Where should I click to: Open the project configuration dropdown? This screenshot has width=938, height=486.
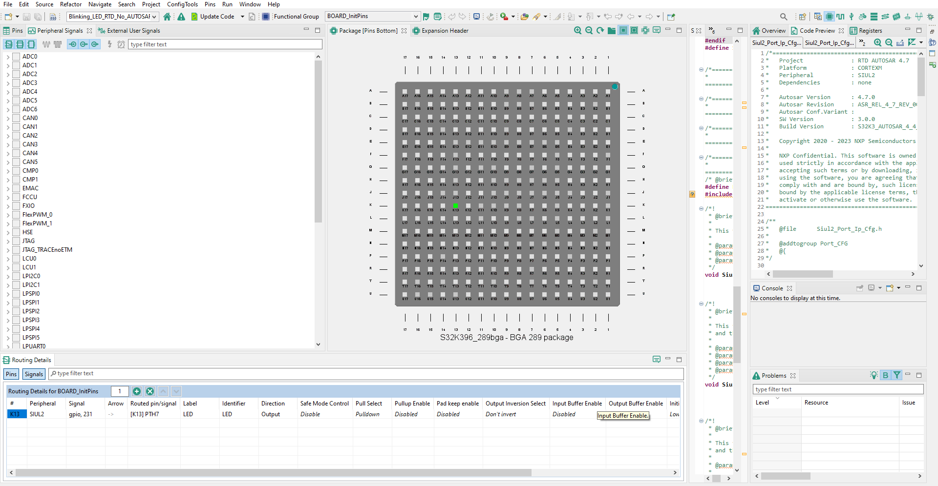click(154, 17)
